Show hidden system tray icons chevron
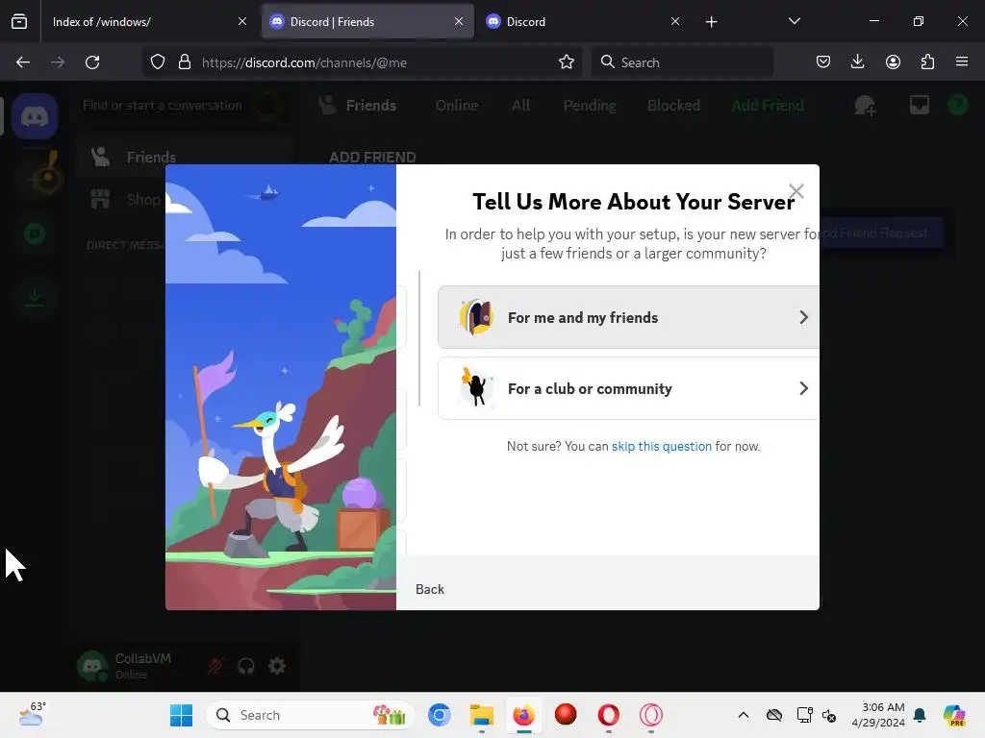The image size is (985, 738). pos(744,715)
